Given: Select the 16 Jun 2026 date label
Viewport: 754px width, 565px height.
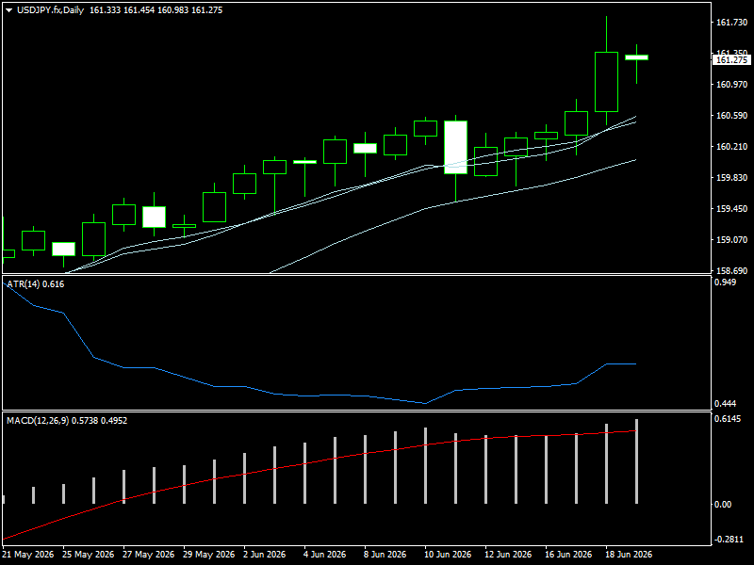Looking at the screenshot, I should click(x=568, y=555).
